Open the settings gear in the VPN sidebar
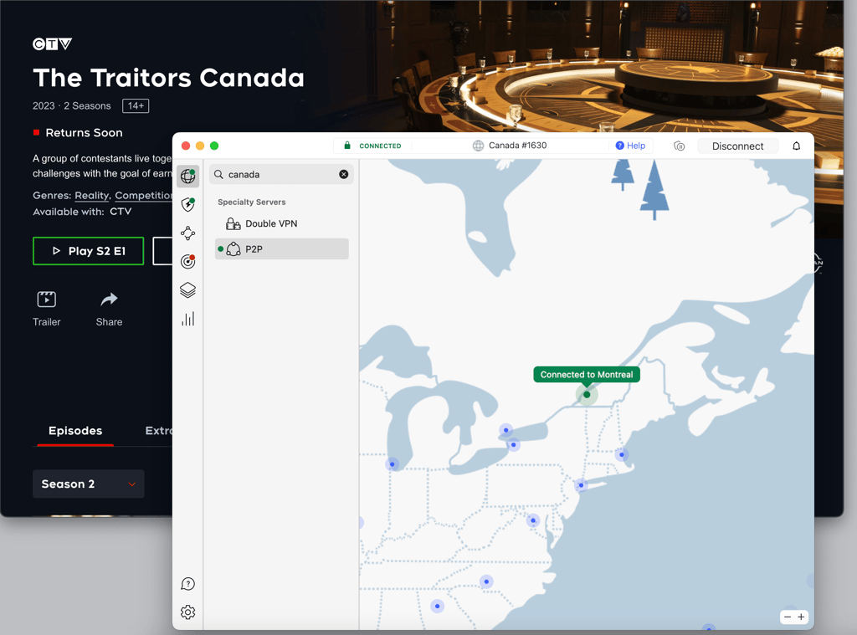The image size is (857, 635). click(x=188, y=612)
